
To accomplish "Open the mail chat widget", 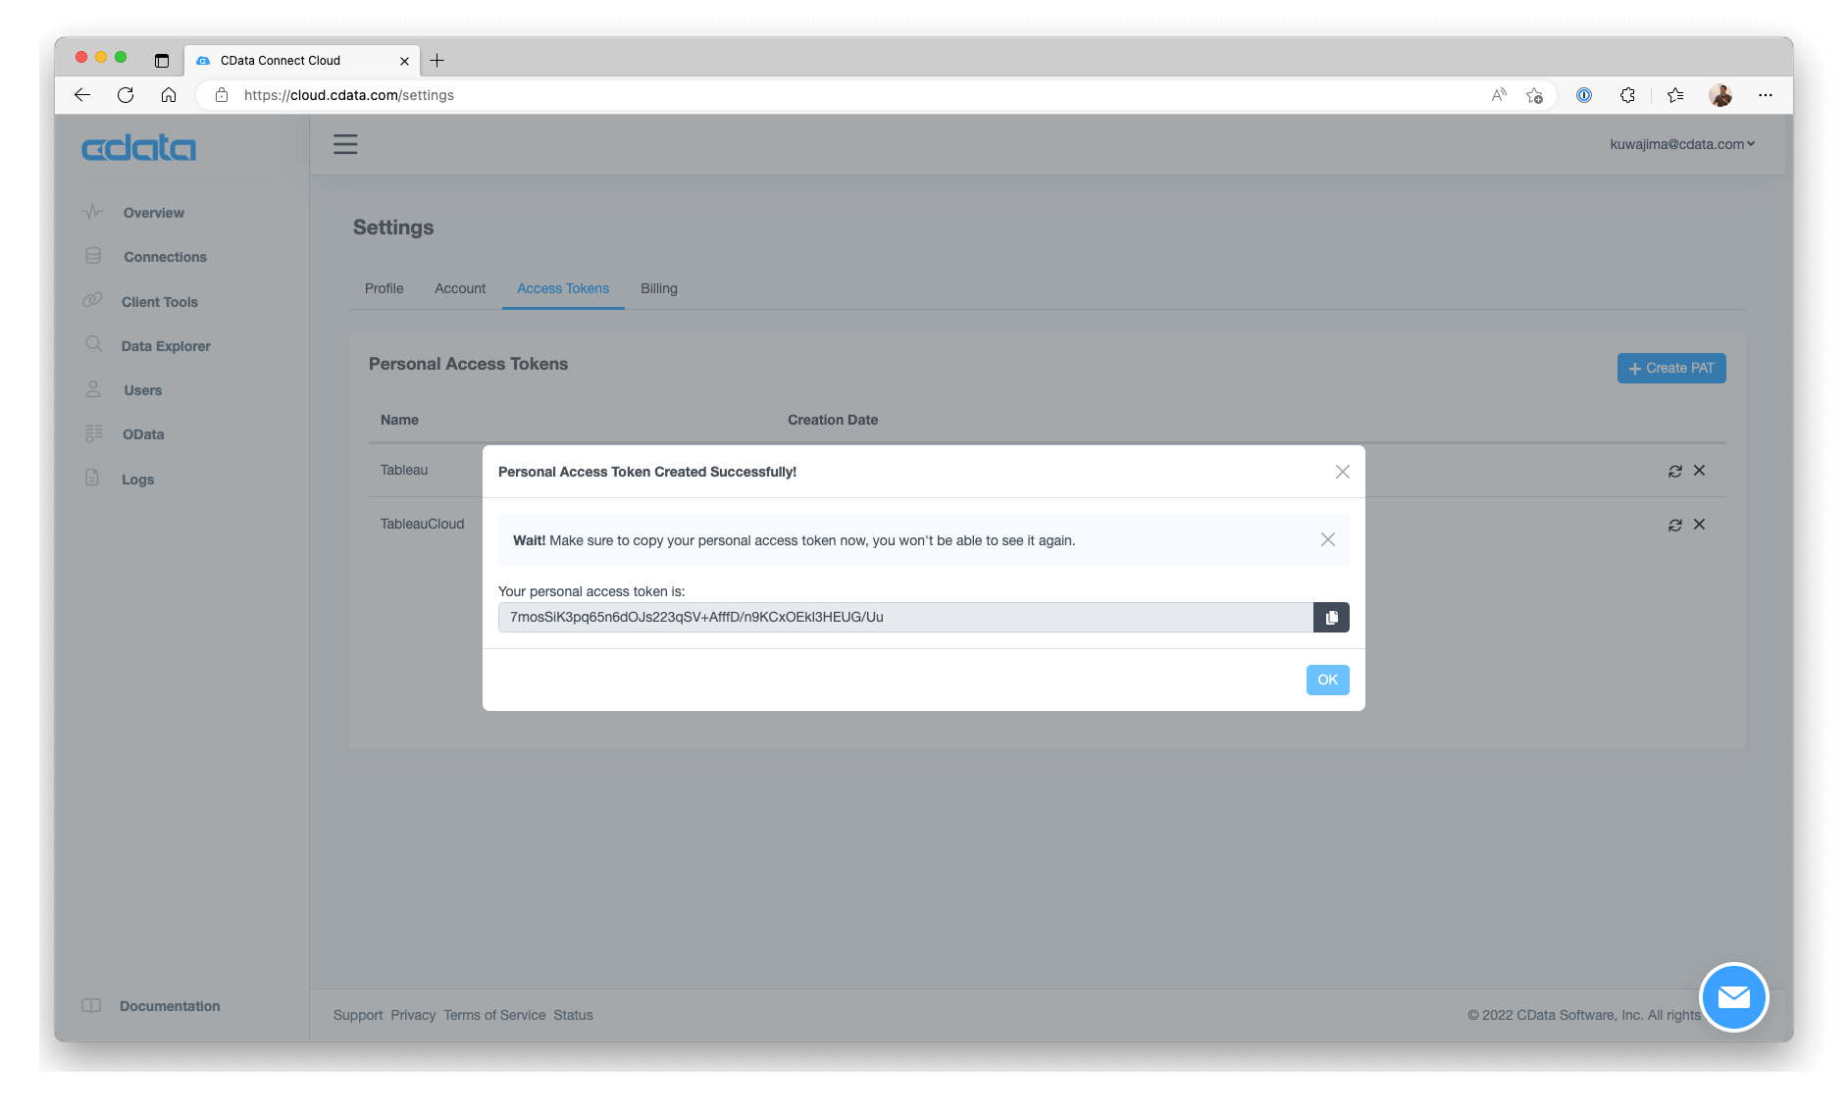I will (1733, 997).
